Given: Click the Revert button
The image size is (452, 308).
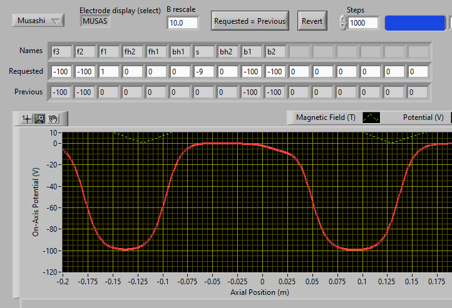Looking at the screenshot, I should click(312, 21).
